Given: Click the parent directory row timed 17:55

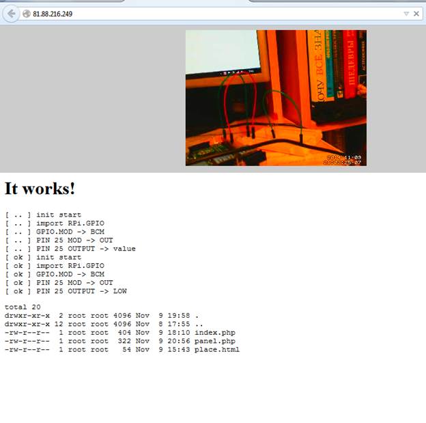Looking at the screenshot, I should tap(104, 325).
